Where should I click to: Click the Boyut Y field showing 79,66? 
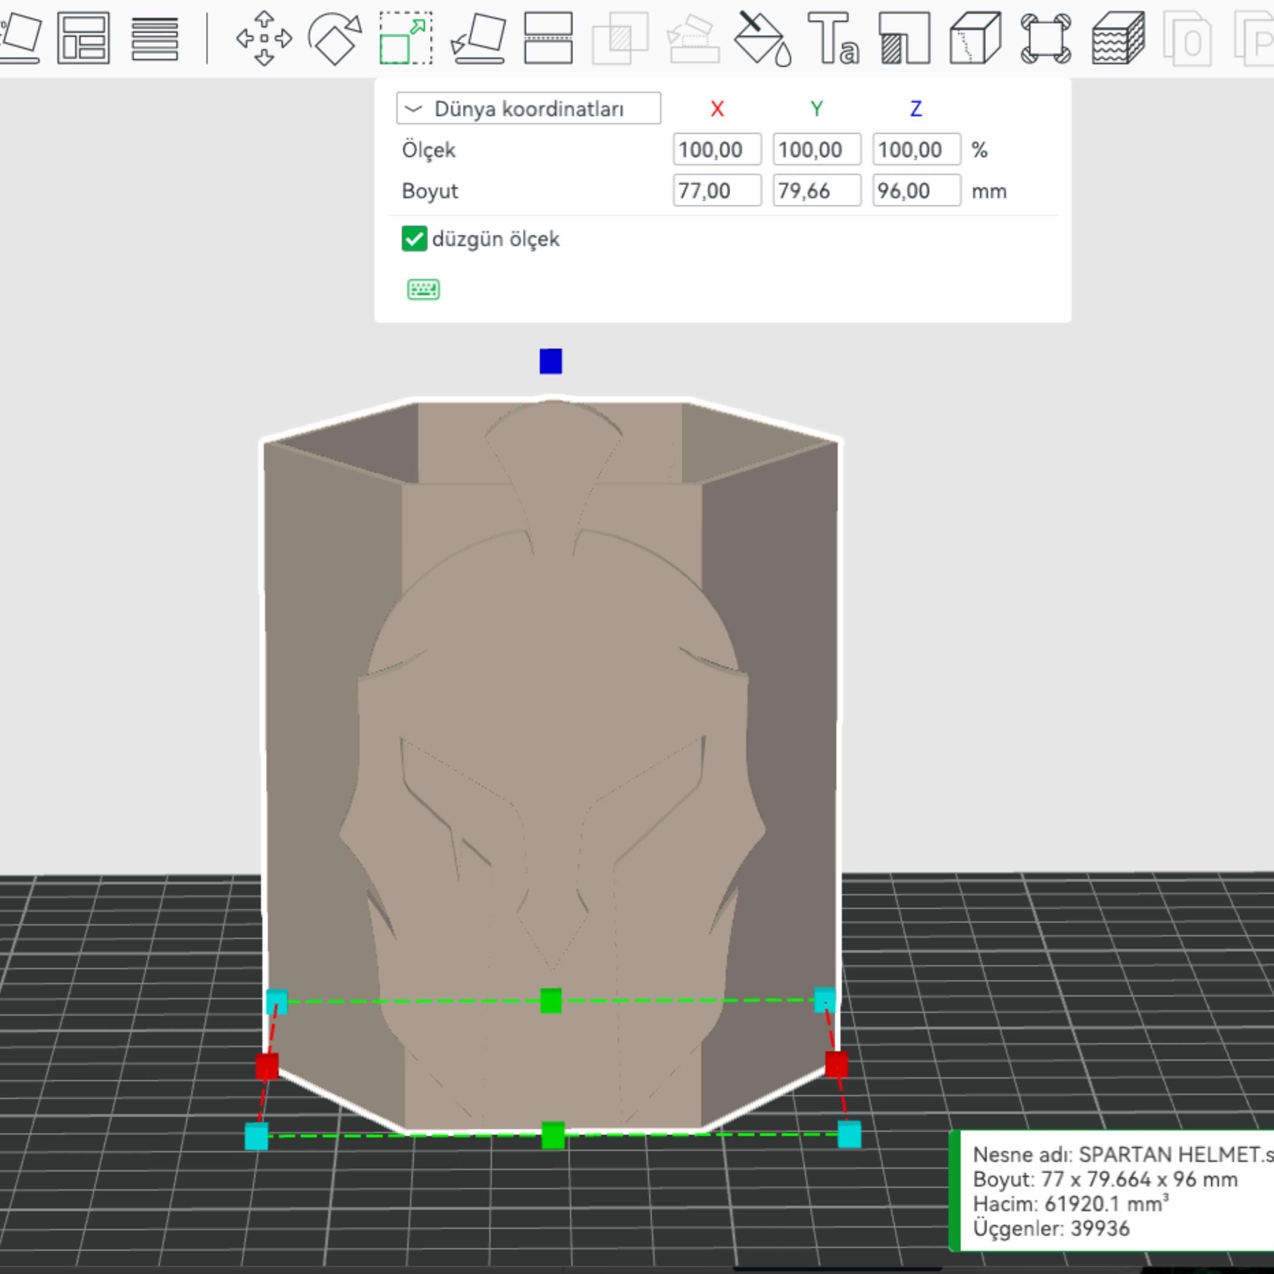816,191
